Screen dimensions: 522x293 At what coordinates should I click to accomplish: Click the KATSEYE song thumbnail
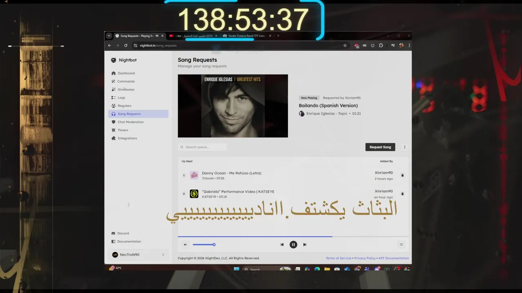point(194,194)
